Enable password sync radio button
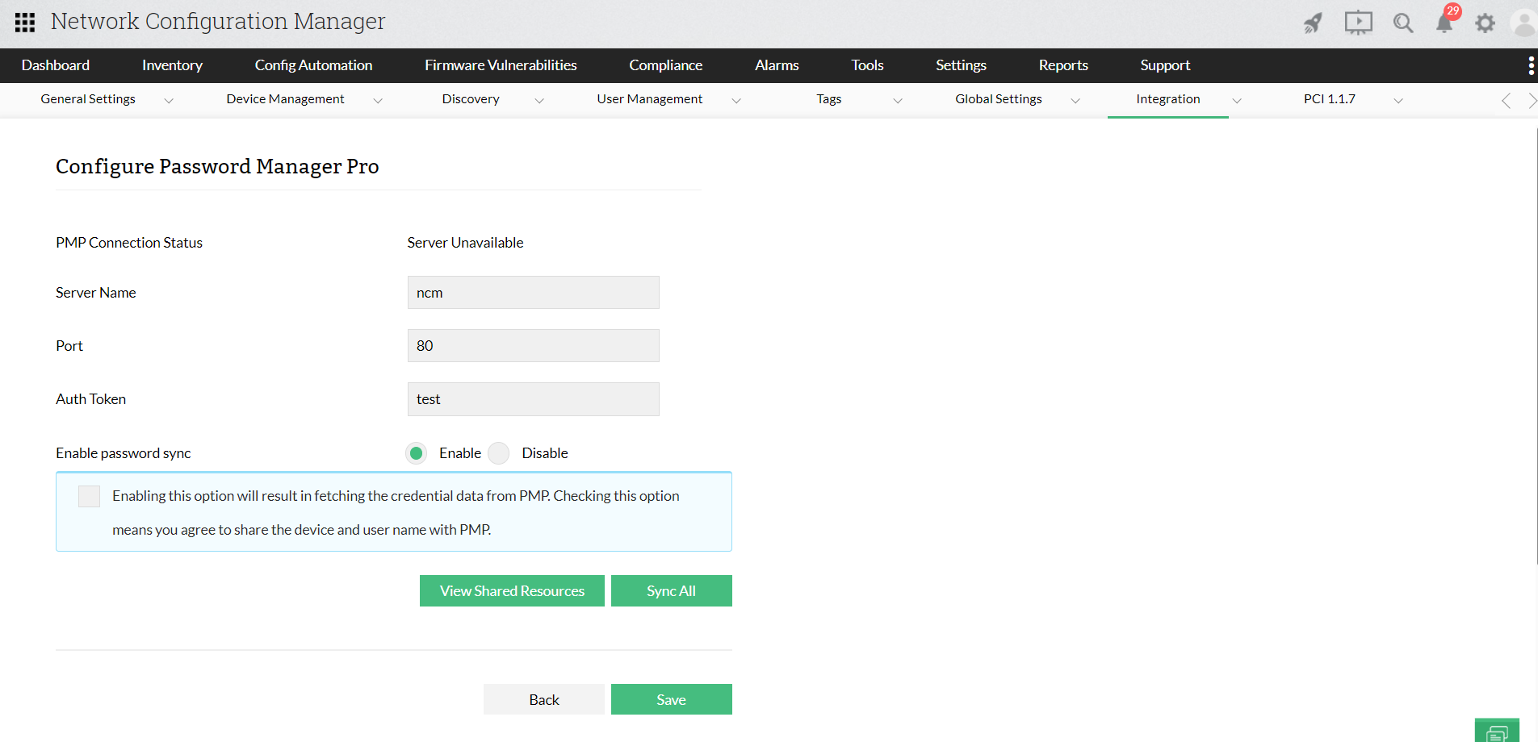Screen dimensions: 1538x742 [x=416, y=452]
